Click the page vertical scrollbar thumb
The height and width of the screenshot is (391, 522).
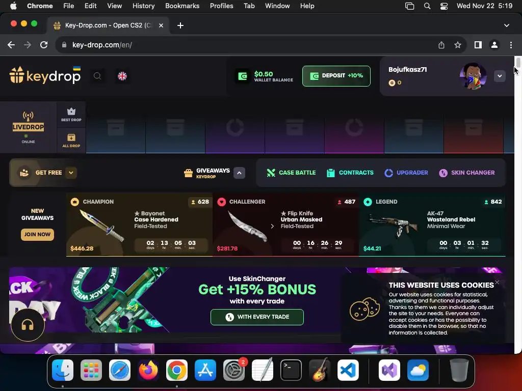pos(518,63)
